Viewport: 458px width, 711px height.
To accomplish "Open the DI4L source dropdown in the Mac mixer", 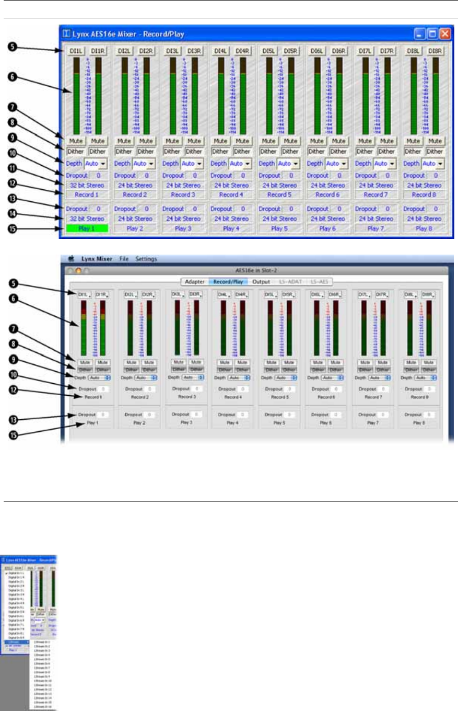I will coord(225,295).
